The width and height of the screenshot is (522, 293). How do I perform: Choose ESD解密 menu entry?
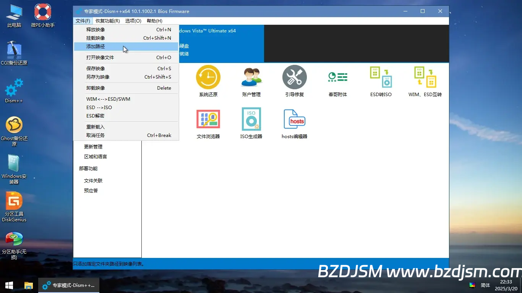tap(126, 116)
